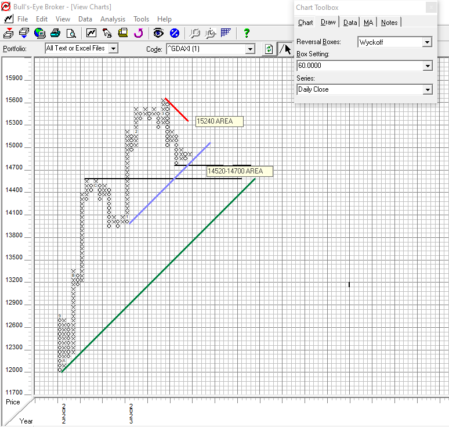The width and height of the screenshot is (449, 427).
Task: Click the blue percent circle icon
Action: (175, 33)
